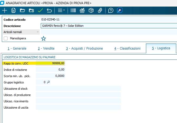
Task: Enable the Manodopera checkbox
Action: click(6, 38)
